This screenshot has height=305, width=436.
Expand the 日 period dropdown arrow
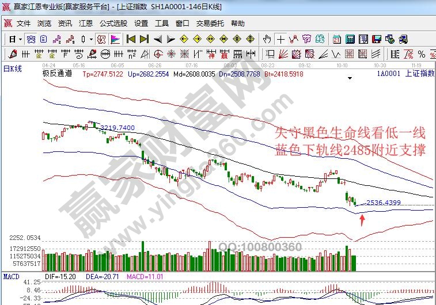[x=20, y=39]
